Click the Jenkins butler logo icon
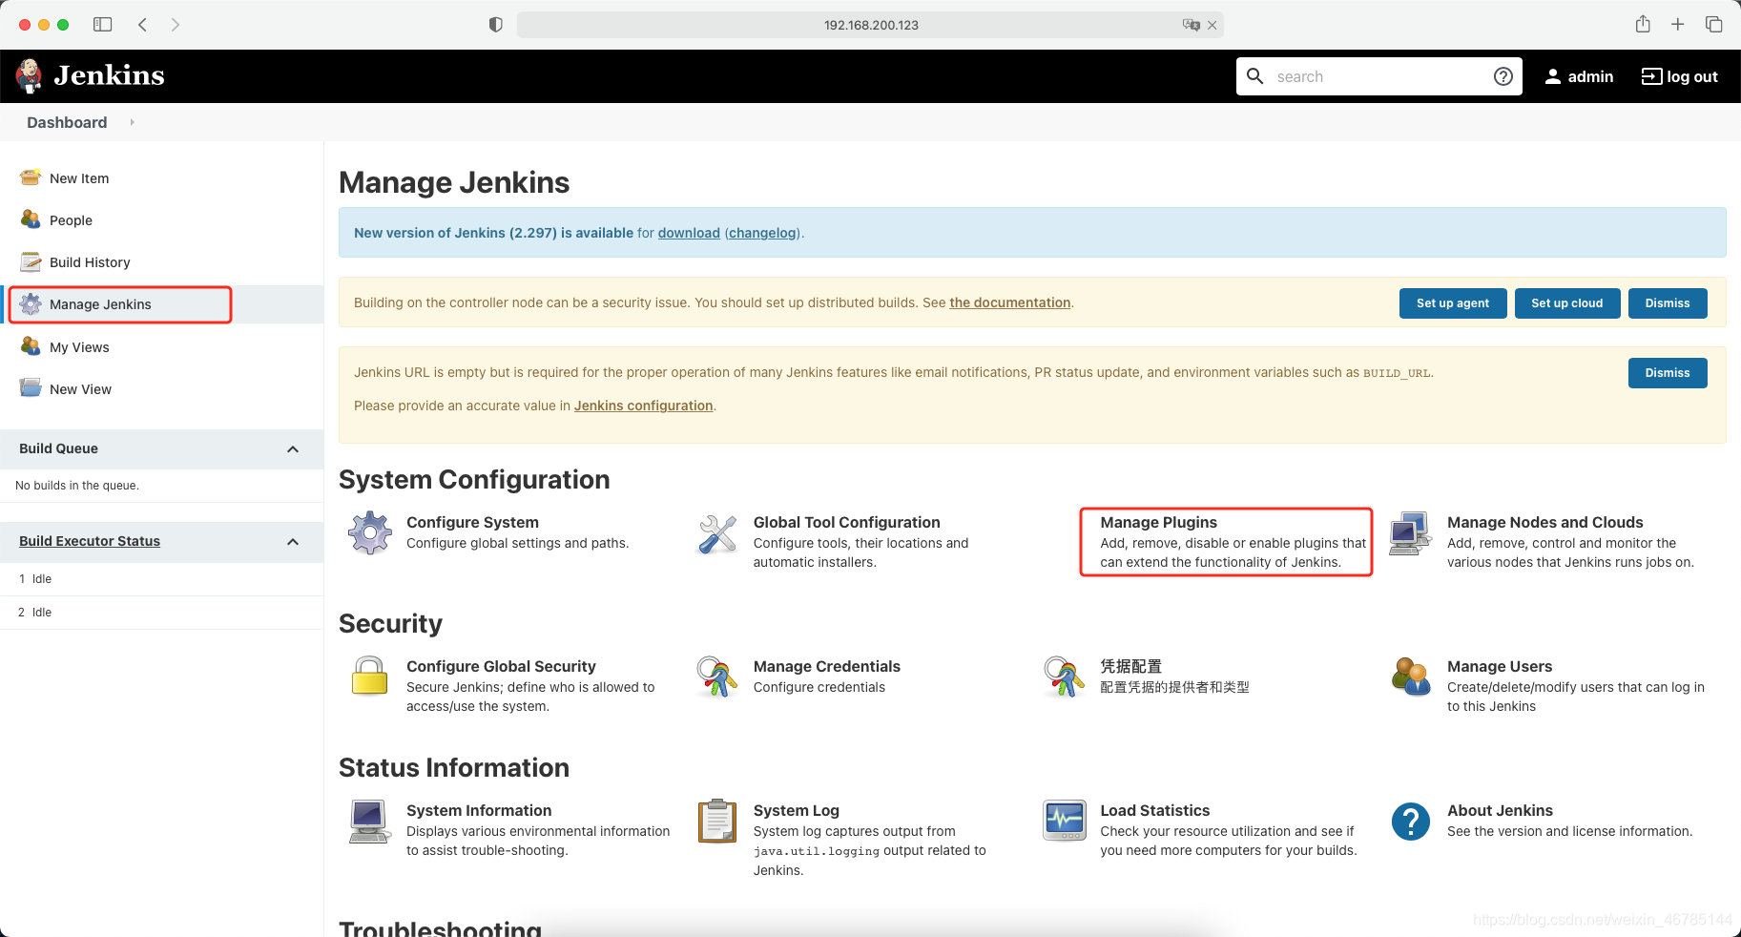 point(30,76)
